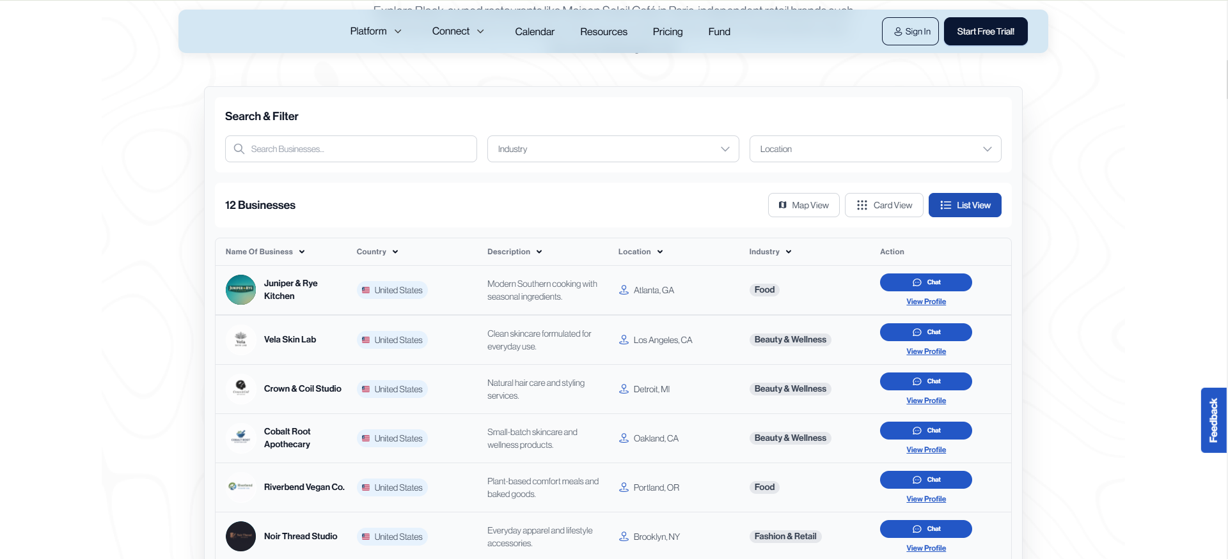Expand the Connect menu
Viewport: 1228px width, 559px height.
(x=458, y=31)
